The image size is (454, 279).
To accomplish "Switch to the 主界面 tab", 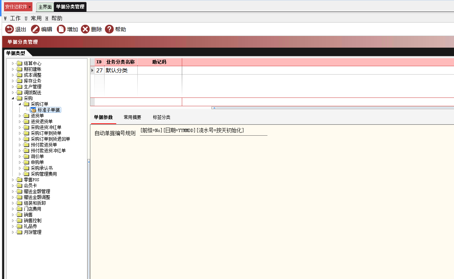I will 45,7.
